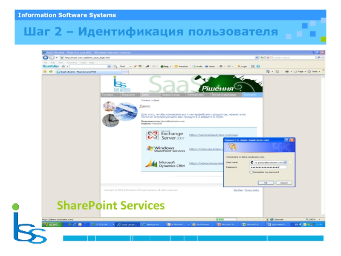The height and width of the screenshot is (256, 341).
Task: Click the Rambler toolbar logo
Action: coord(51,66)
